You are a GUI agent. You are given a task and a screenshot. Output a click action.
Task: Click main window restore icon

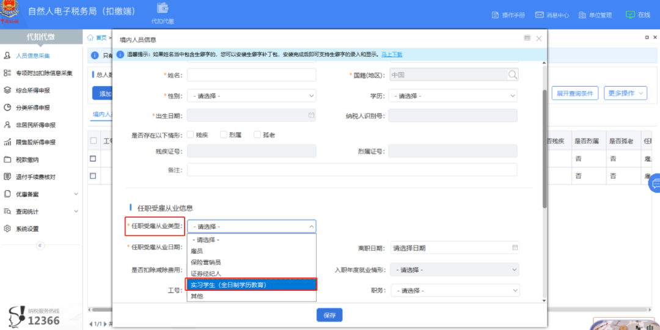647,37
